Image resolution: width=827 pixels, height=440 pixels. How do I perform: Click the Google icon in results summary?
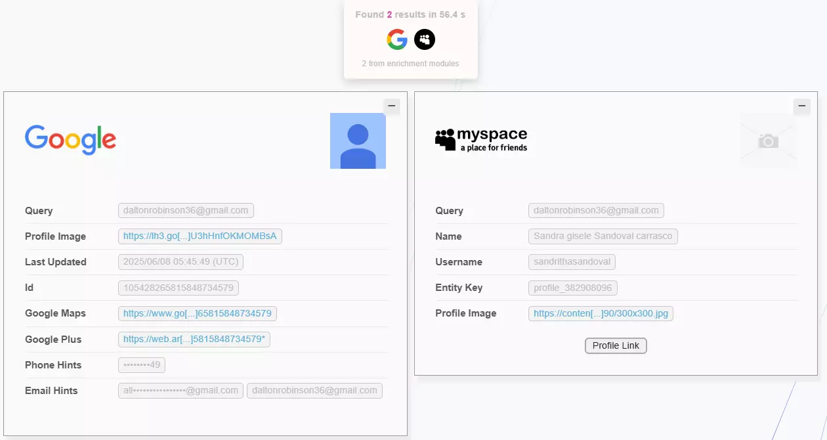397,39
